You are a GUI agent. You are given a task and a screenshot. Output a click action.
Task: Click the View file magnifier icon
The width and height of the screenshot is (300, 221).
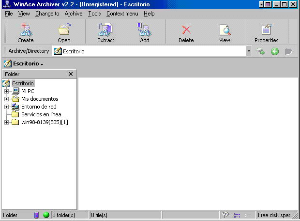click(x=225, y=30)
